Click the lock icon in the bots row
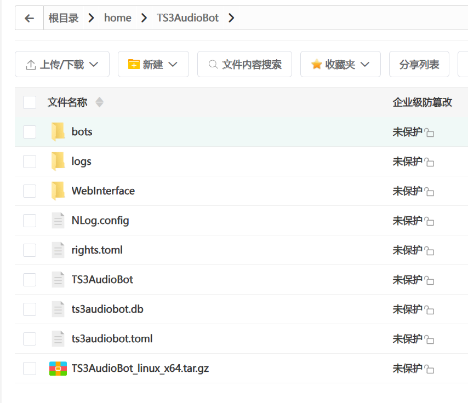 tap(430, 133)
